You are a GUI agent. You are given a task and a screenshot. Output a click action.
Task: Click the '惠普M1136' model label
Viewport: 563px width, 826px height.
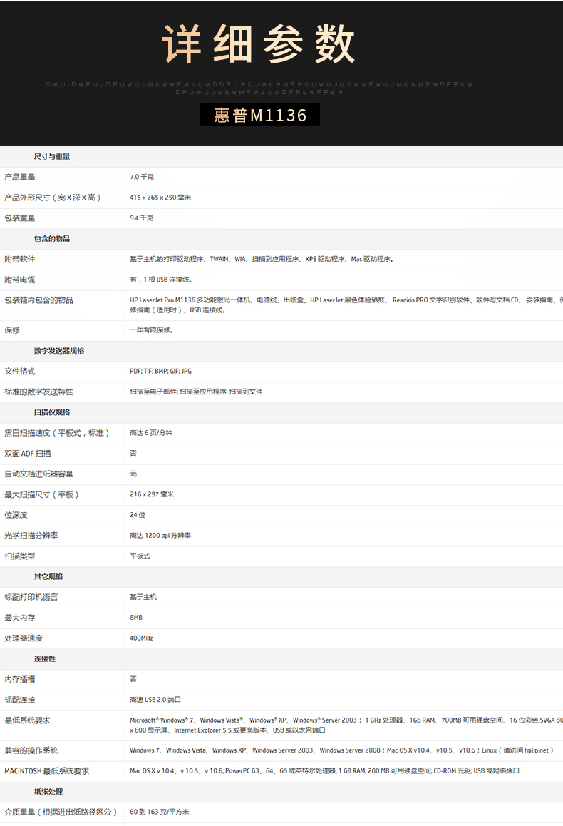click(260, 115)
